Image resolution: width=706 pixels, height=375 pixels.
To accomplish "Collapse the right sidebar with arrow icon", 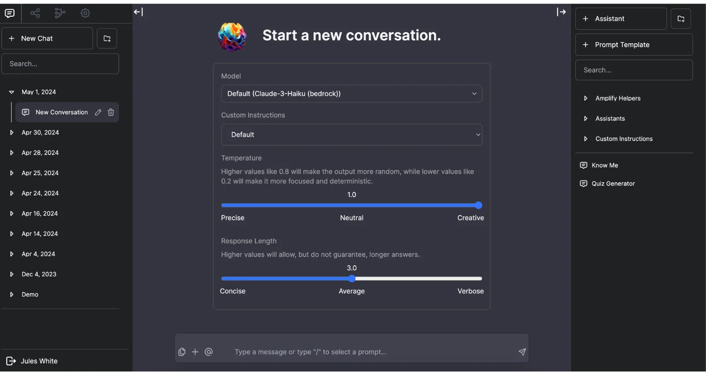I will [561, 12].
